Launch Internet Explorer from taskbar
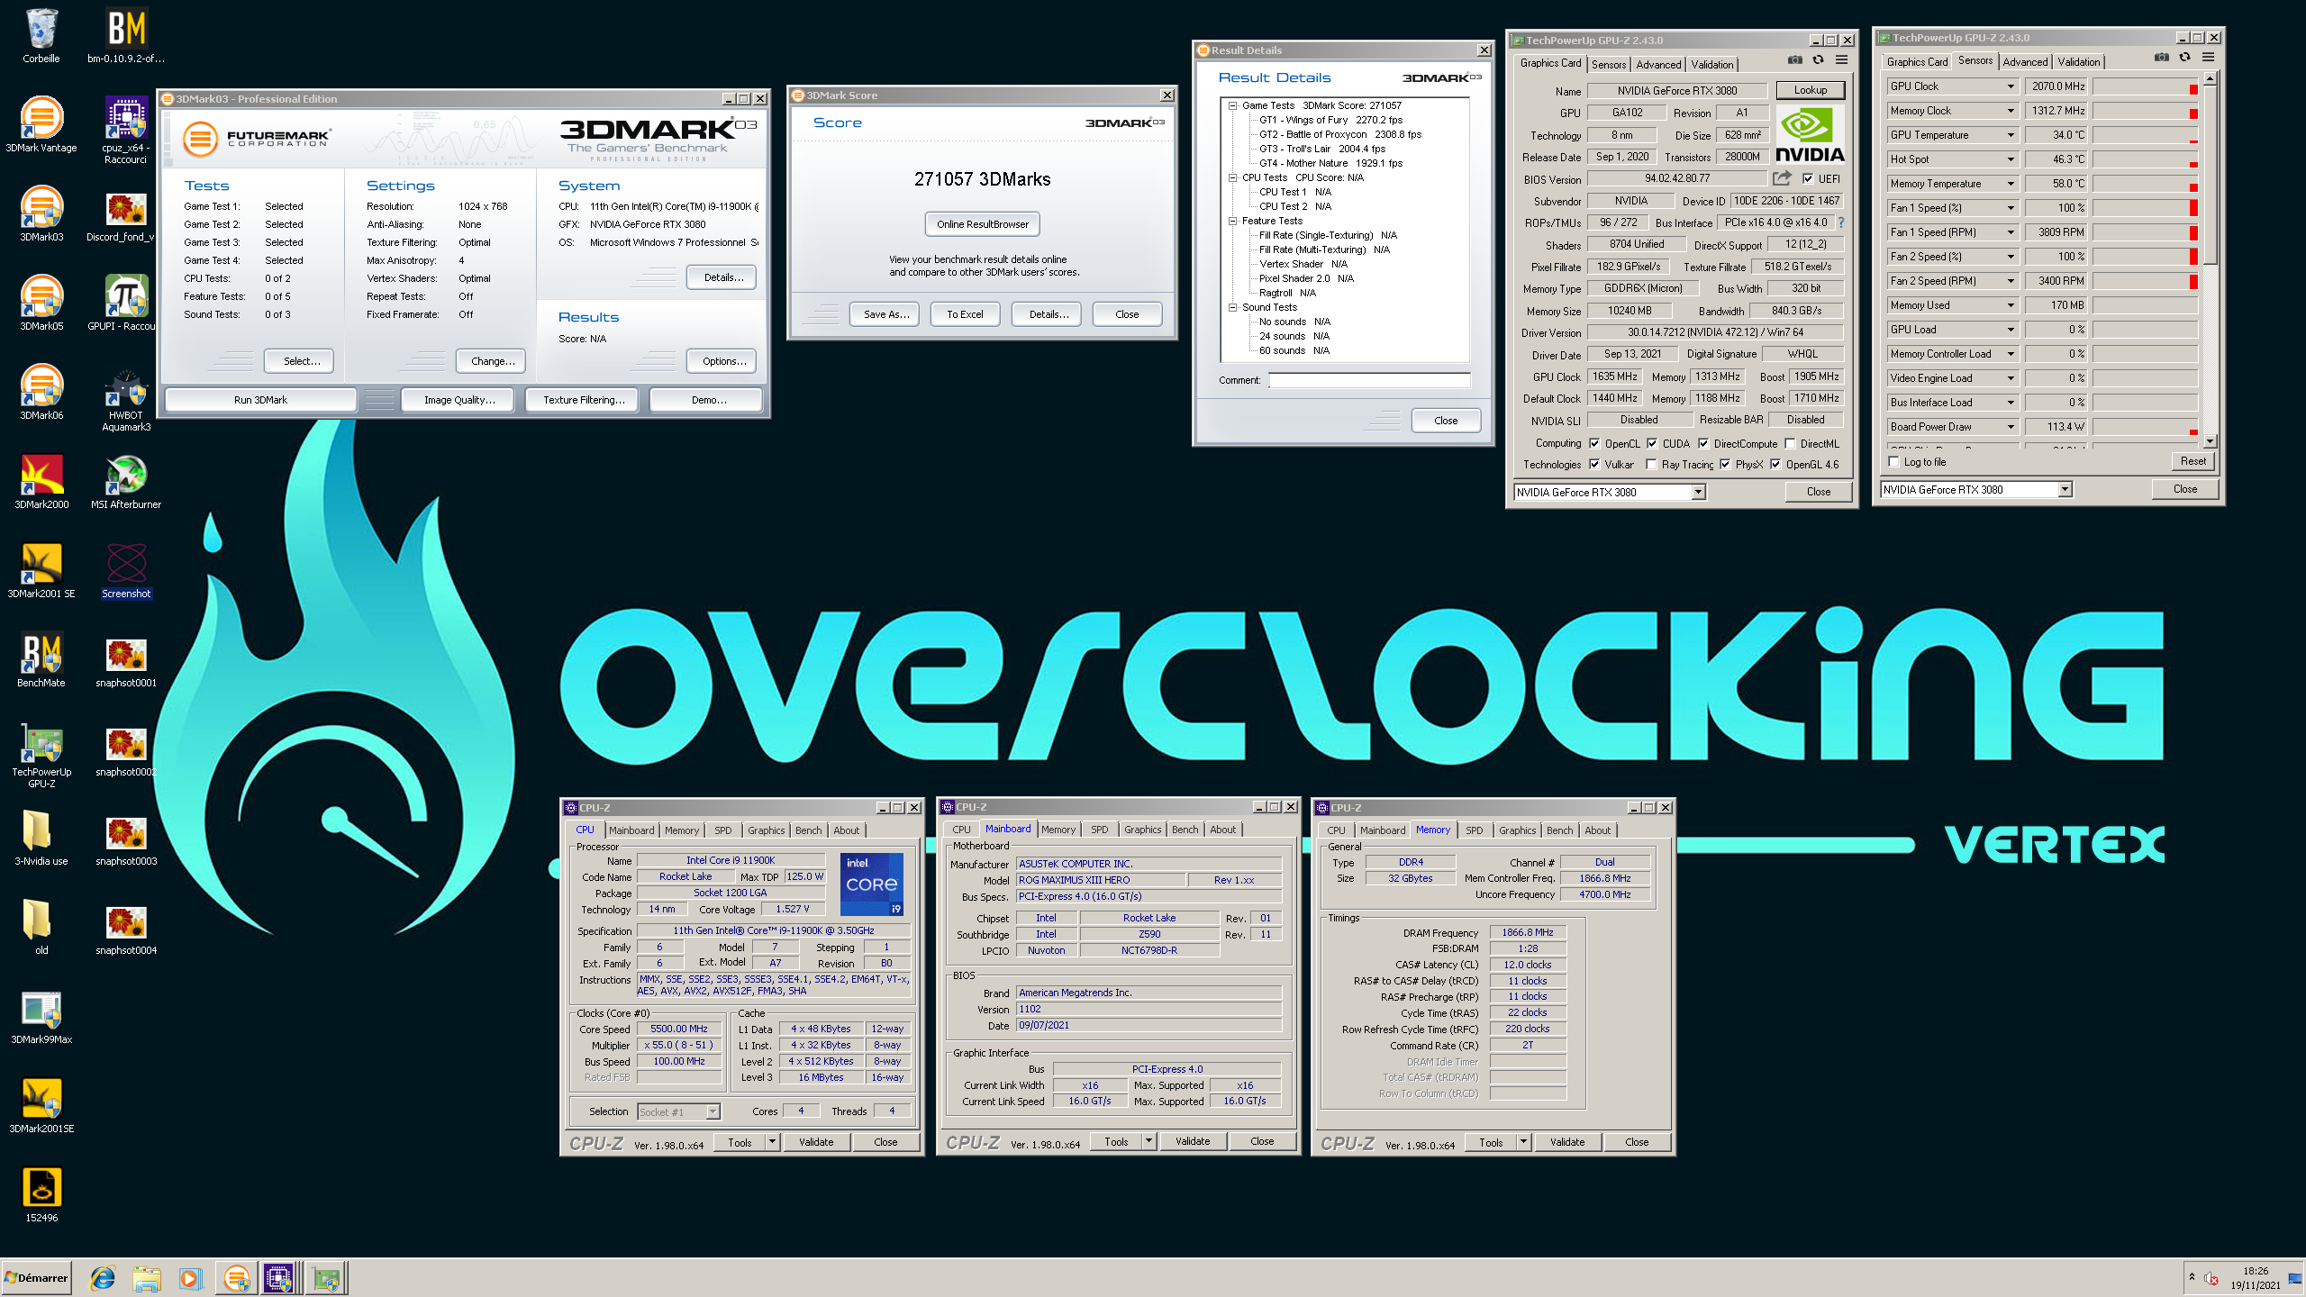Viewport: 2306px width, 1297px height. tap(103, 1278)
